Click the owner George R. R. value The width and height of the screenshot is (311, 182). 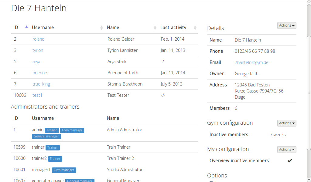pyautogui.click(x=246, y=74)
